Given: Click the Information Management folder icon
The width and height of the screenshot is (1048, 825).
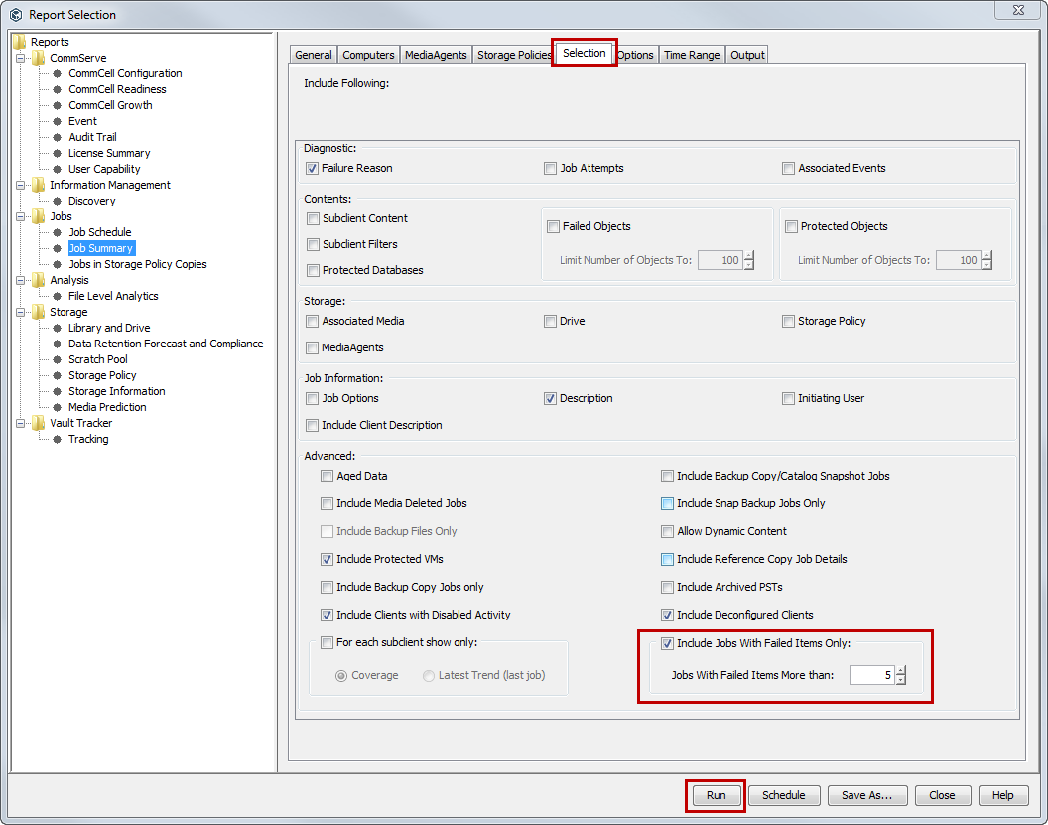Looking at the screenshot, I should point(39,185).
